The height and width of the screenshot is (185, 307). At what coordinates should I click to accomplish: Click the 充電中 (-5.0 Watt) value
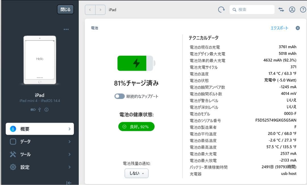point(280,80)
